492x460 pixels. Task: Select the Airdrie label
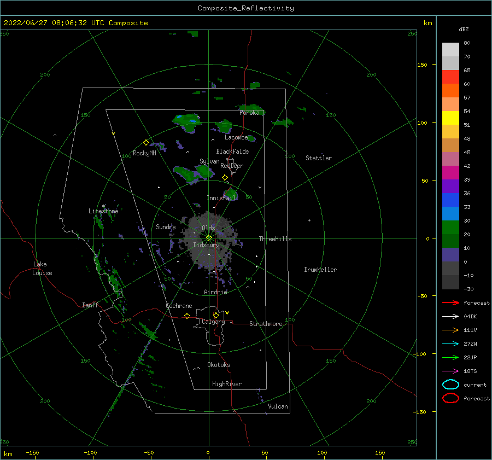[215, 292]
